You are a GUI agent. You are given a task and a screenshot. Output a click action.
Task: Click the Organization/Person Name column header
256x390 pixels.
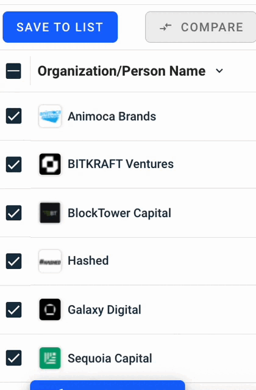(x=121, y=71)
